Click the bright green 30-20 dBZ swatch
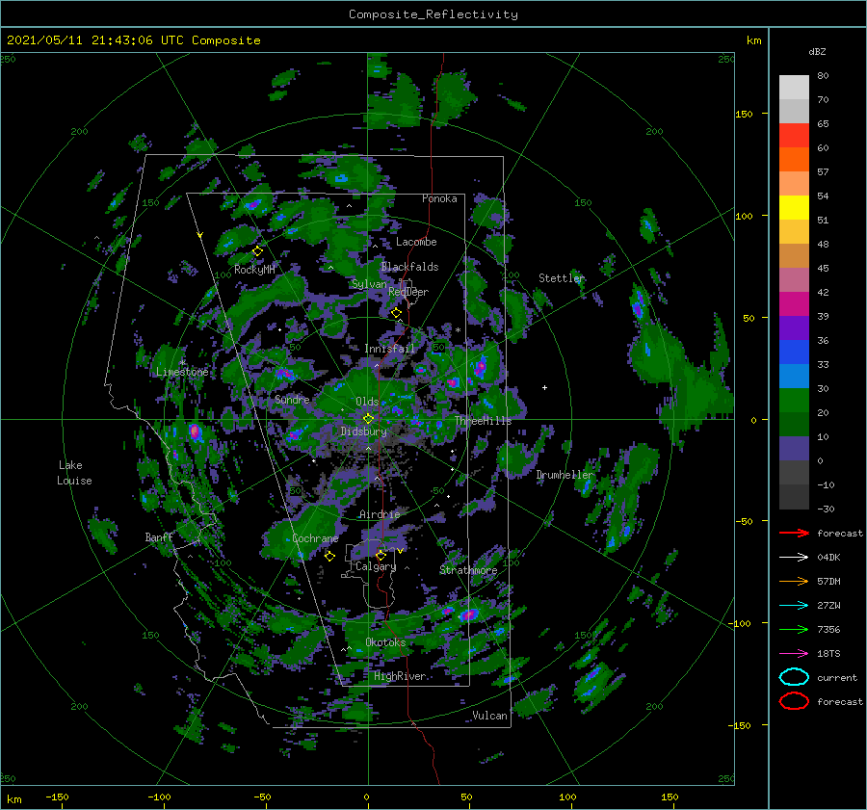The height and width of the screenshot is (810, 867). 794,401
